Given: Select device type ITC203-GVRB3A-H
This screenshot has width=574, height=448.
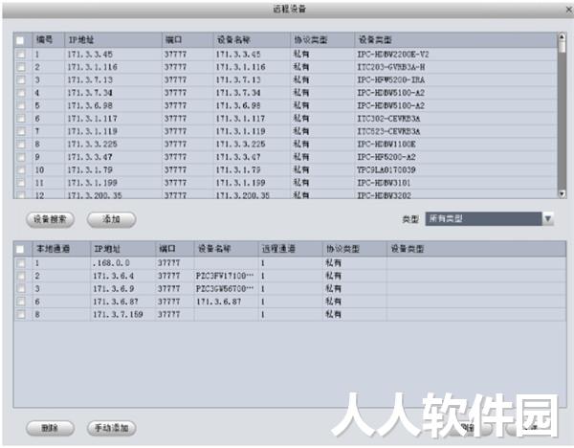Looking at the screenshot, I should pos(391,67).
